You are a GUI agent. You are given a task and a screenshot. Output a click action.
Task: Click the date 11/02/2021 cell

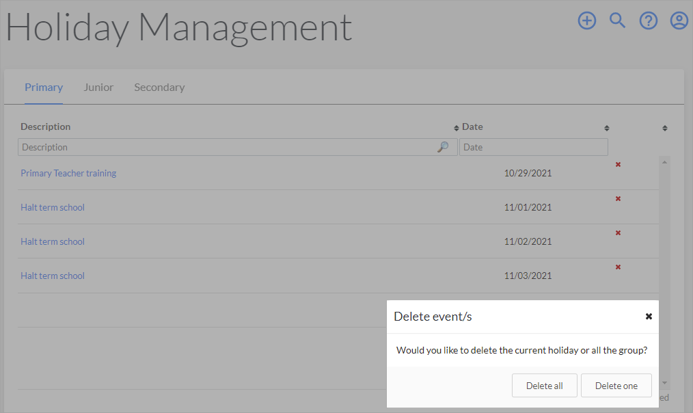(x=528, y=241)
